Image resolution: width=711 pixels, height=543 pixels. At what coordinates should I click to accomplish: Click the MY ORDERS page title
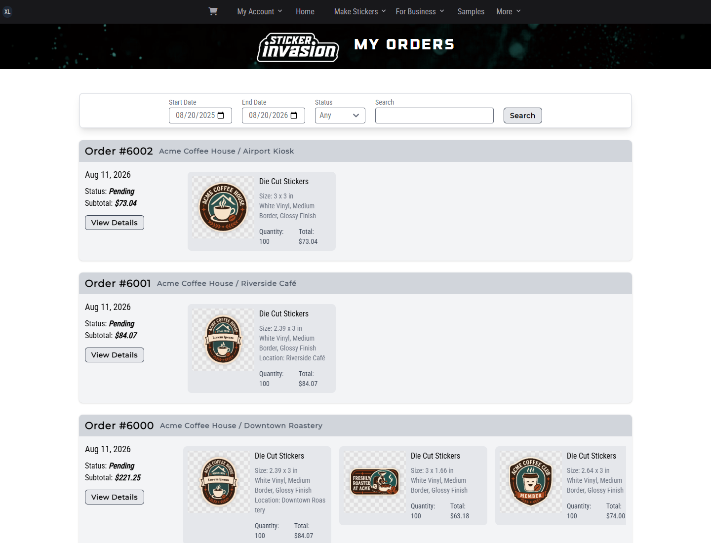(404, 44)
